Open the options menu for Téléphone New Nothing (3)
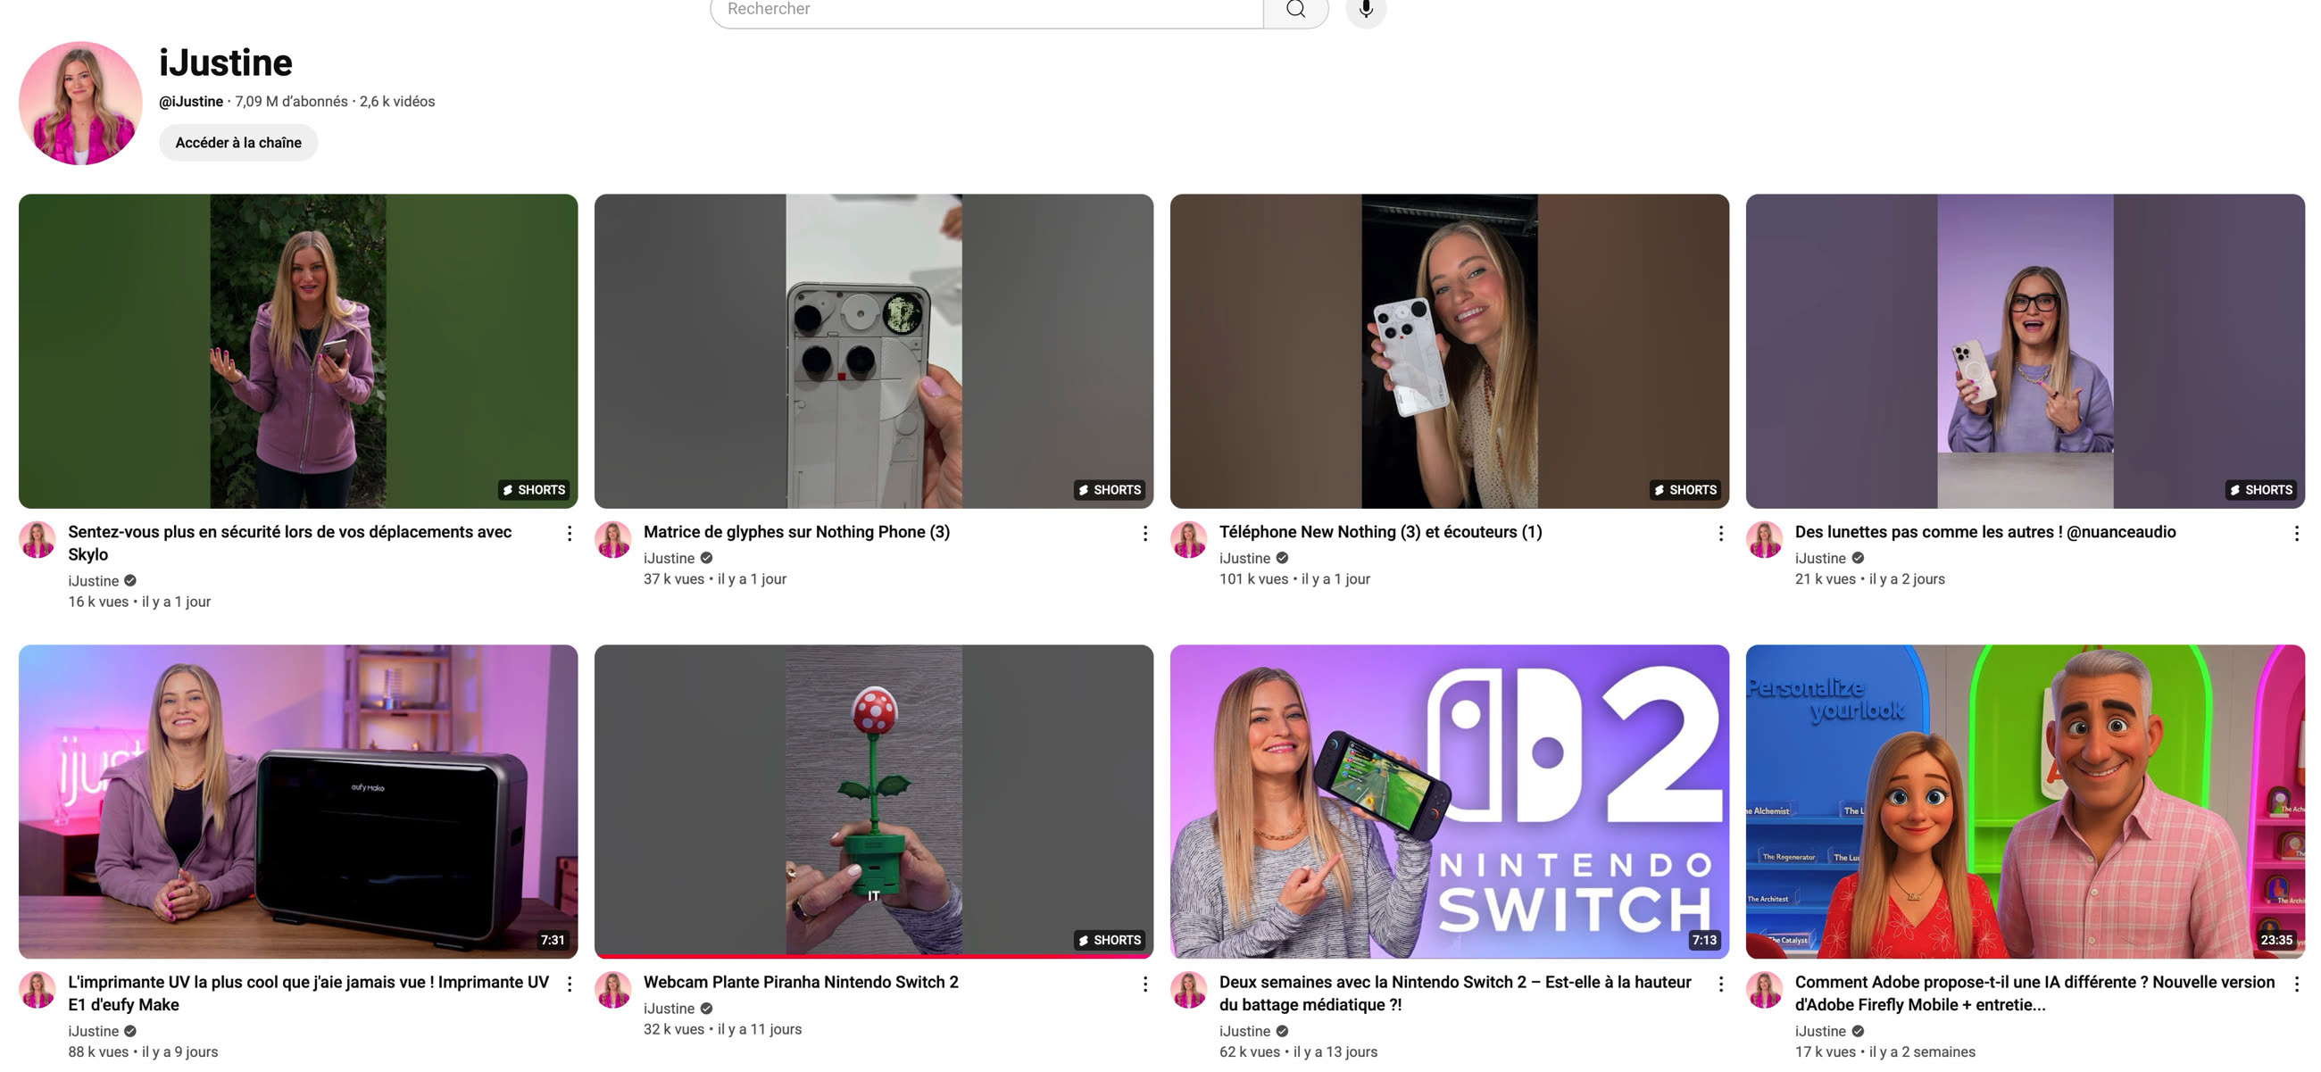Viewport: 2321px width, 1072px height. [1721, 533]
